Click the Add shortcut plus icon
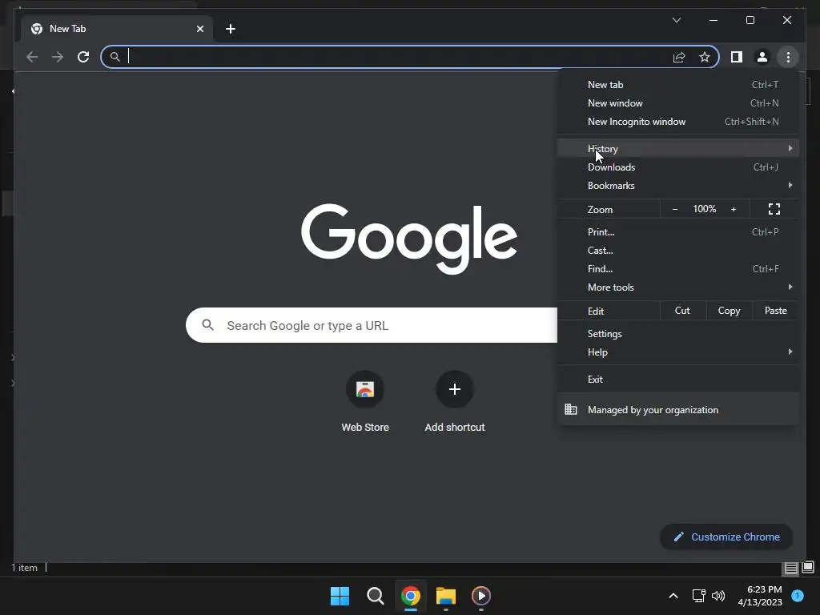This screenshot has width=820, height=615. point(455,389)
